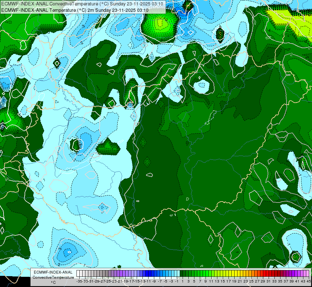Click the legend value '-35'
Viewport: 312px width, 287px height.
point(79,281)
